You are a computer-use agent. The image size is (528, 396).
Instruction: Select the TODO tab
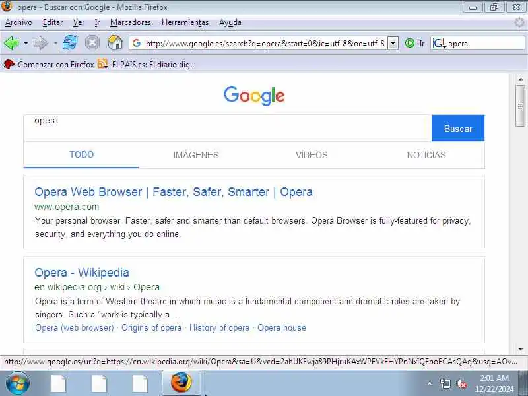tap(81, 155)
